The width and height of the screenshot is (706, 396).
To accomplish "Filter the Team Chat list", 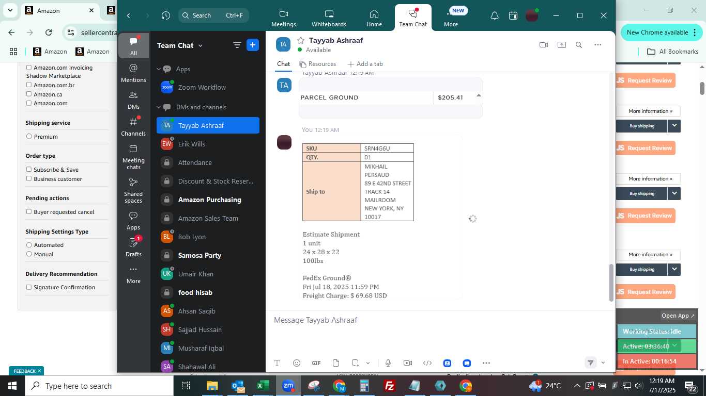I will pyautogui.click(x=237, y=45).
